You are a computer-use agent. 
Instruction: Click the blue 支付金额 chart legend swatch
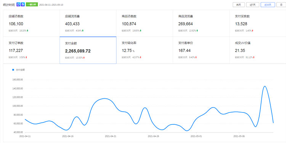click(13, 70)
